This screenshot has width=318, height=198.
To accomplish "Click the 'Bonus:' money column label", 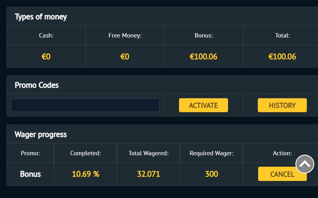I will pos(204,36).
